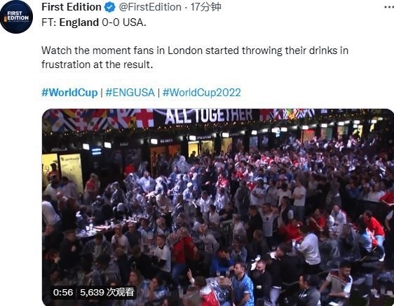The image size is (394, 306).
Task: Open the #WorldCup hashtag
Action: point(69,93)
